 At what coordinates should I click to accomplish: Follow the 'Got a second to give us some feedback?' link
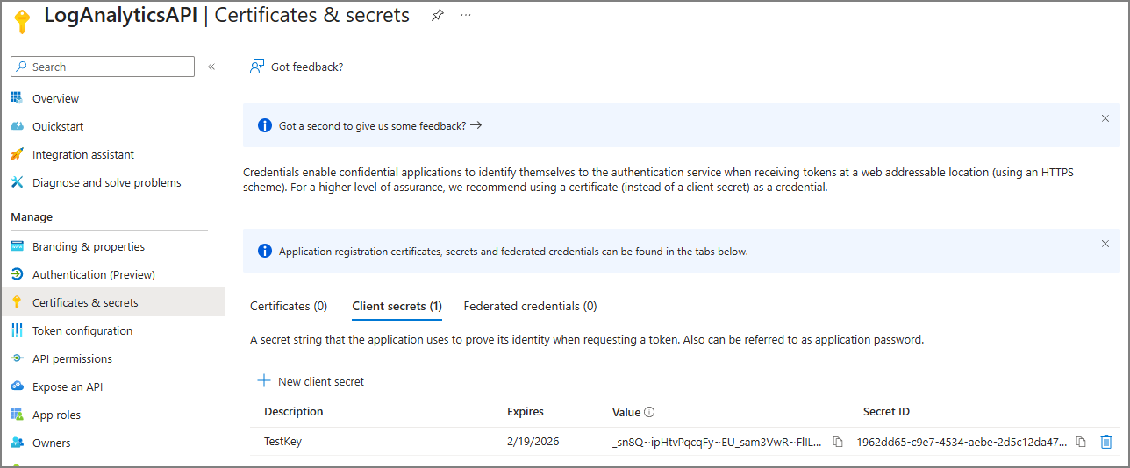click(x=381, y=125)
